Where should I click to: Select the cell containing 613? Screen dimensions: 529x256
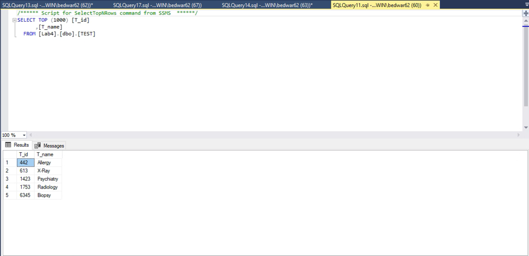pos(26,171)
